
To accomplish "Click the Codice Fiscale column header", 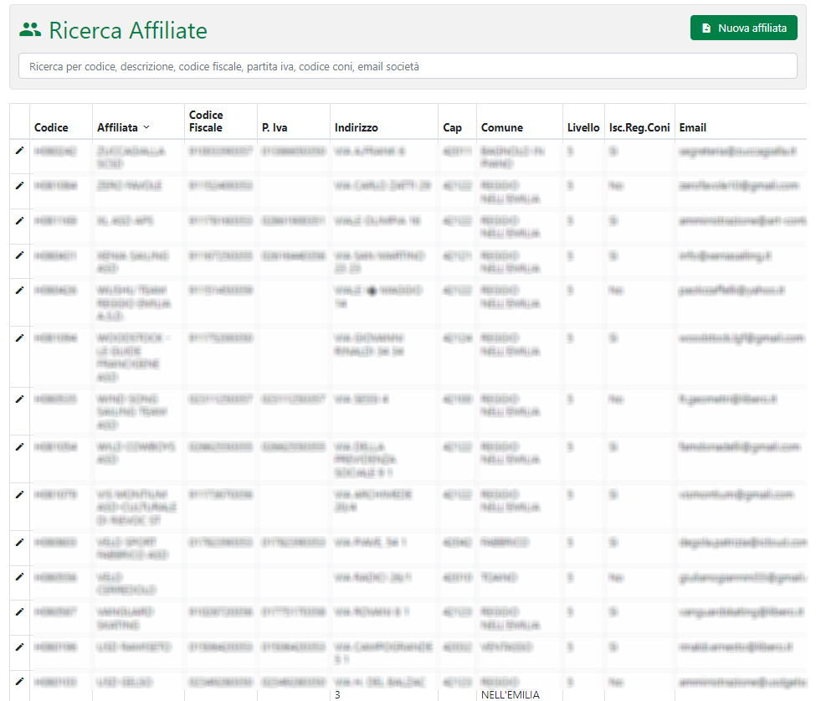I will point(206,121).
